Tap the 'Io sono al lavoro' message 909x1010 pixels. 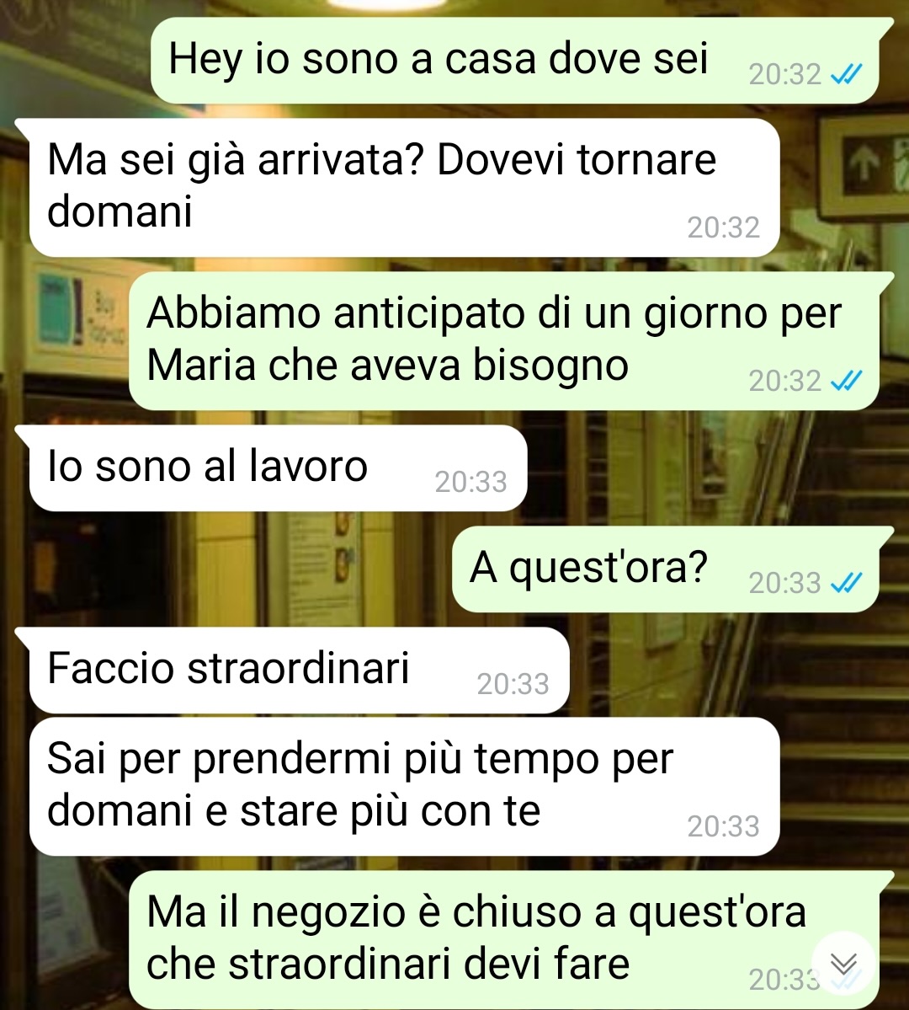(278, 468)
